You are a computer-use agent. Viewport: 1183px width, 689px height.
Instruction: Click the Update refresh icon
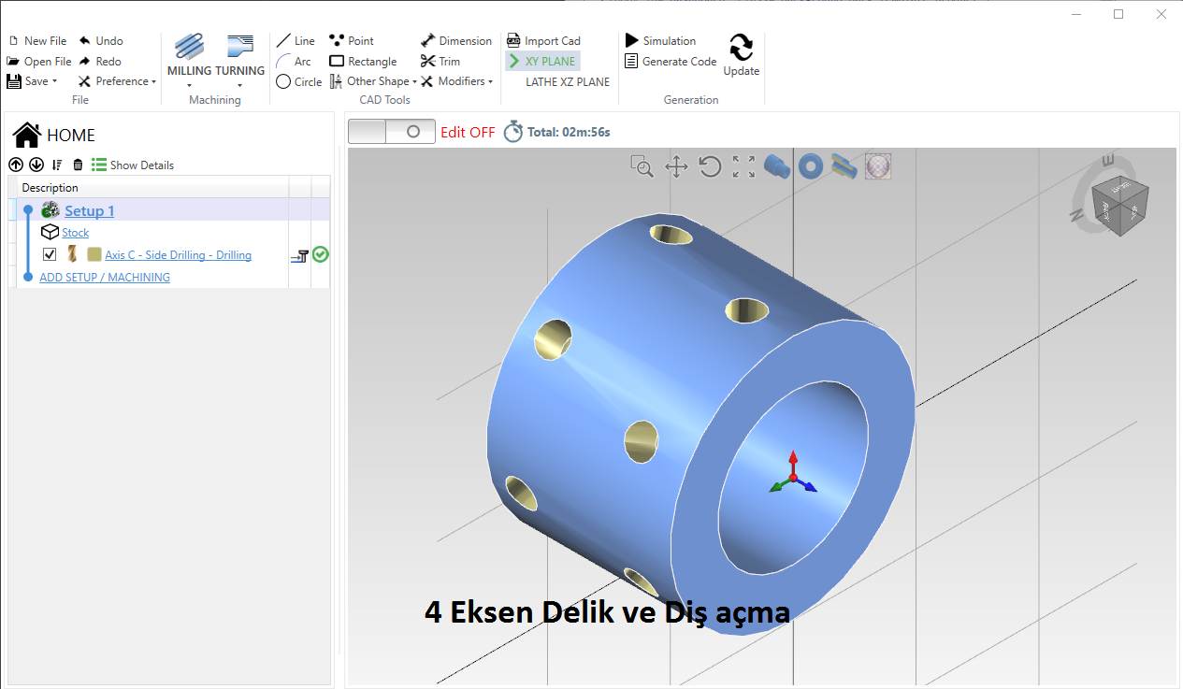click(x=741, y=47)
